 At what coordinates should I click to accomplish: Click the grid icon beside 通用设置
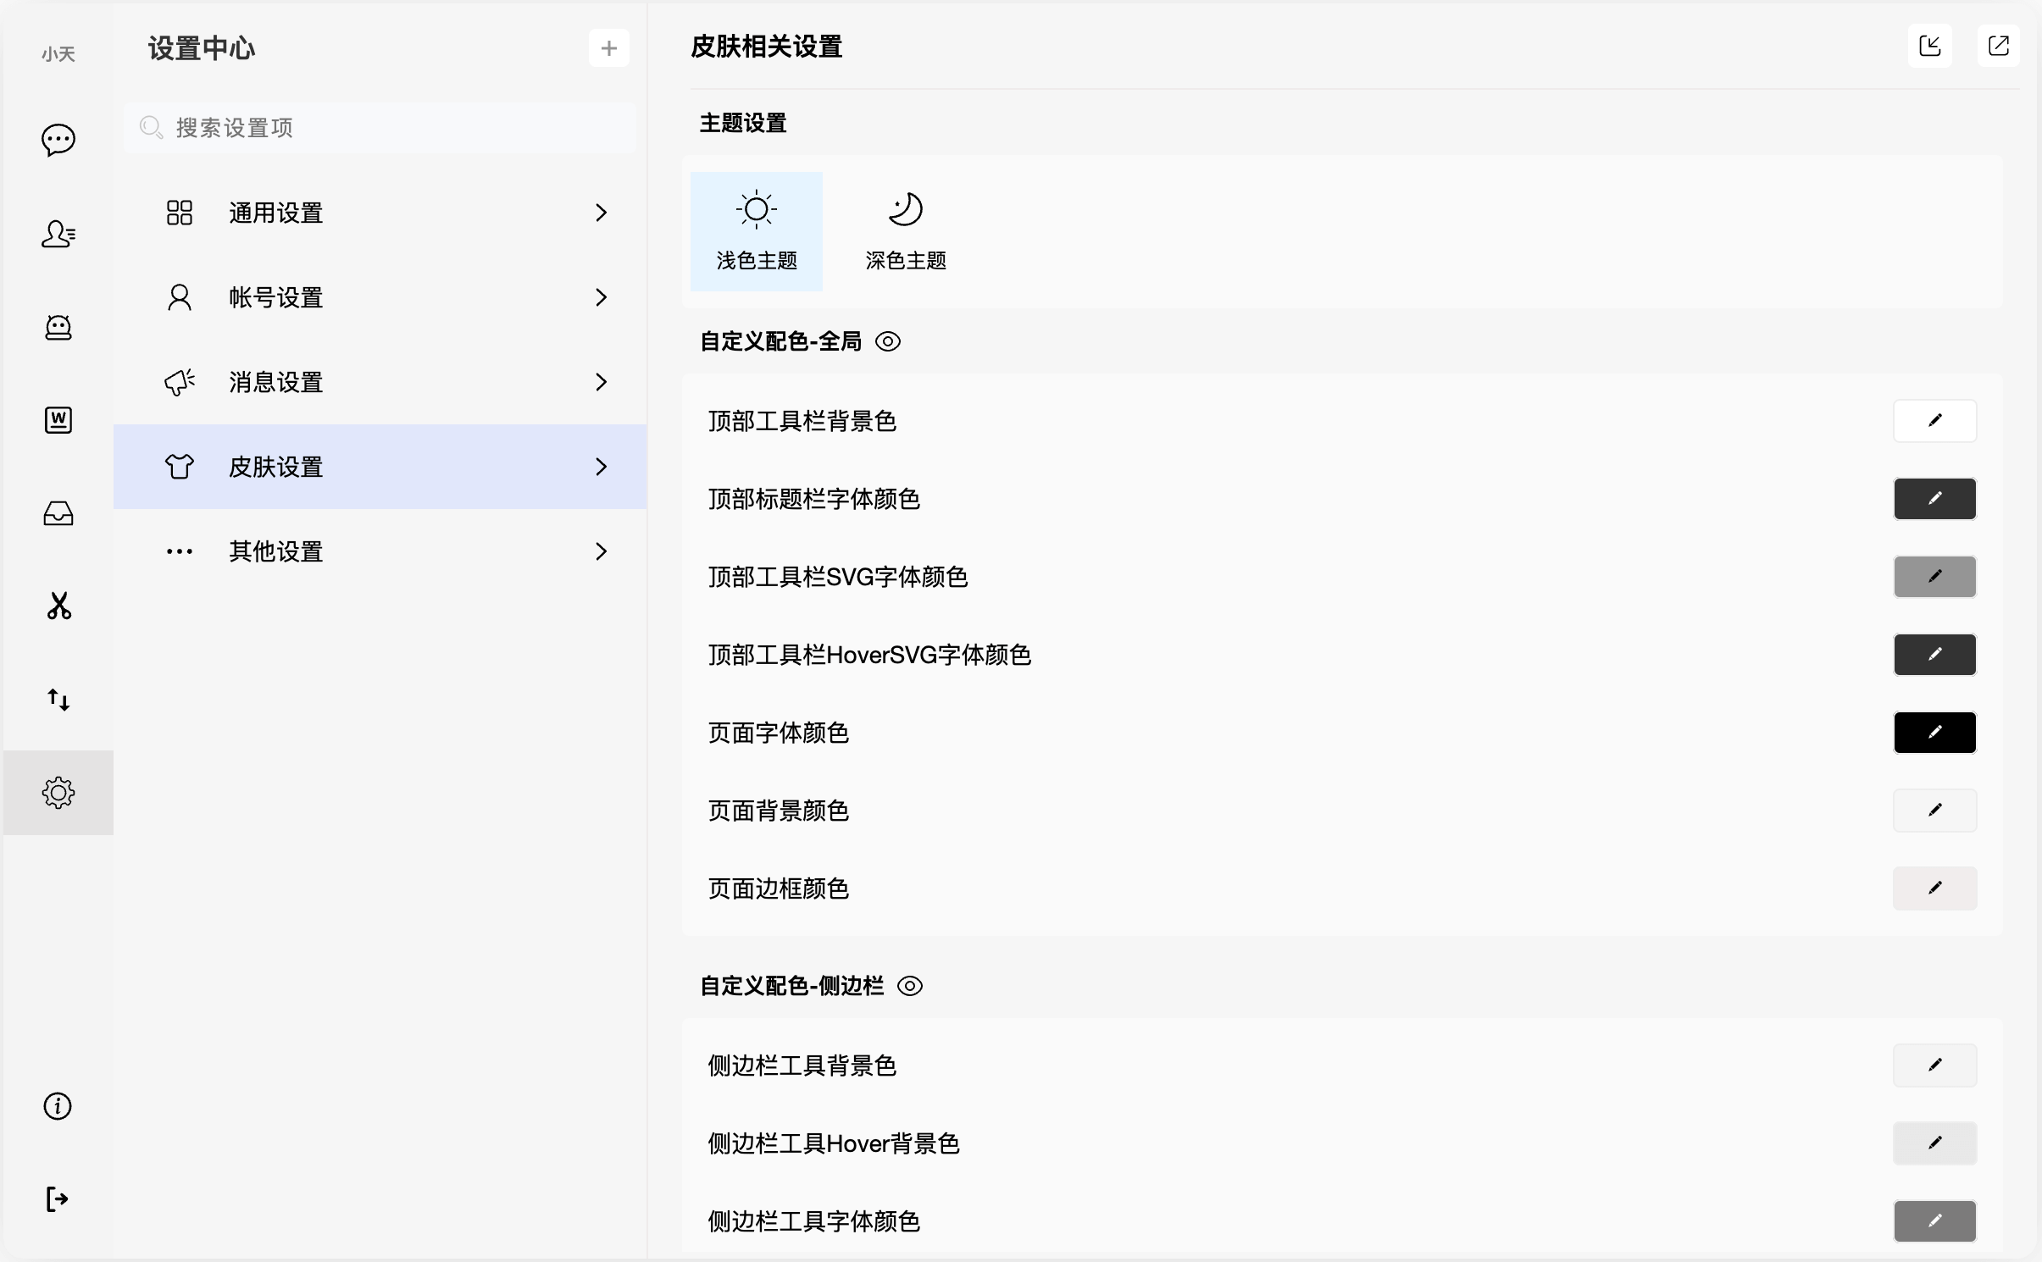[x=180, y=213]
